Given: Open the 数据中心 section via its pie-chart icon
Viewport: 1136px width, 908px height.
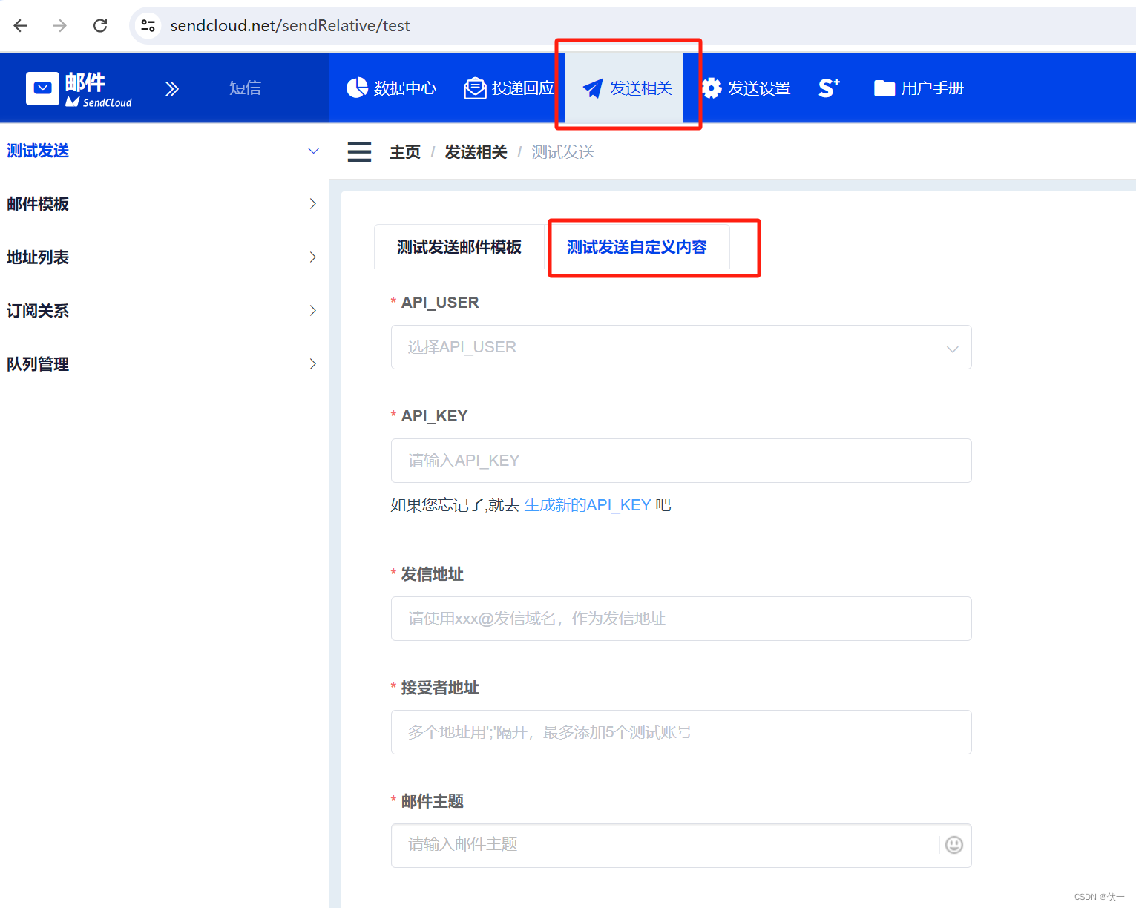Looking at the screenshot, I should [358, 88].
